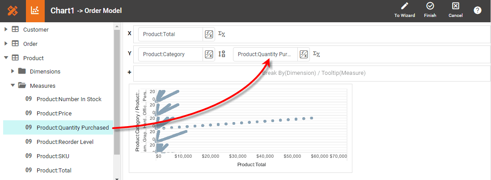Select Product:Reorder Level measure

point(64,142)
